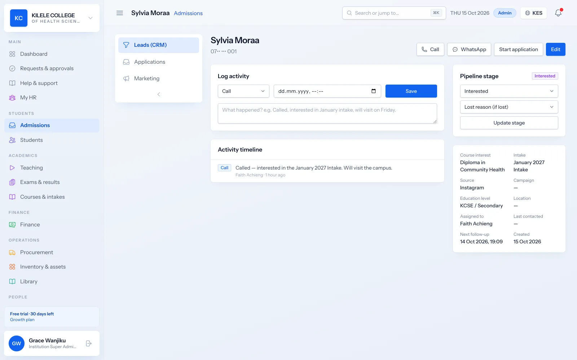This screenshot has height=360, width=577.
Task: Click the KC college logo
Action: [19, 18]
